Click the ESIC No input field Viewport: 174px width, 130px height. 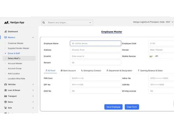coord(96,91)
